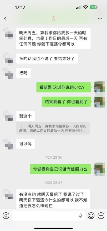The width and height of the screenshot is (107, 231).
Task: Tap the message input field
Action: click(x=48, y=216)
